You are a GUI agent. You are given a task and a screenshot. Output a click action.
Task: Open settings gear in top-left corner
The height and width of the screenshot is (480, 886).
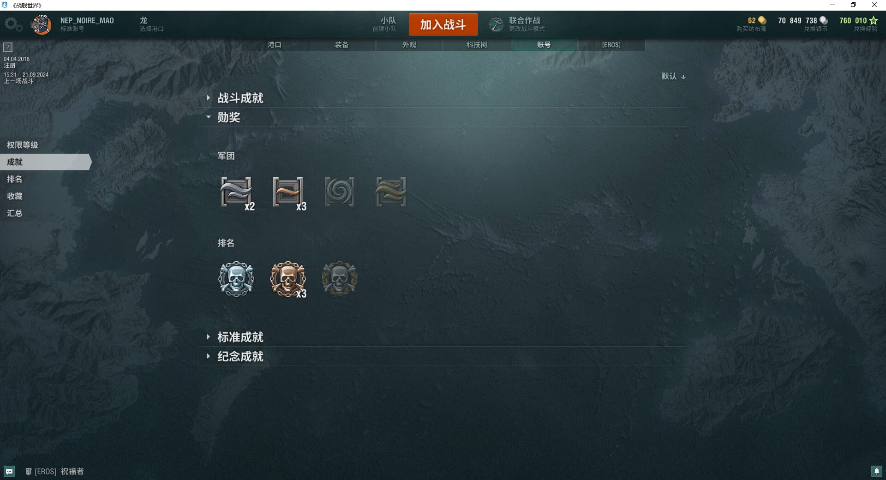click(13, 24)
